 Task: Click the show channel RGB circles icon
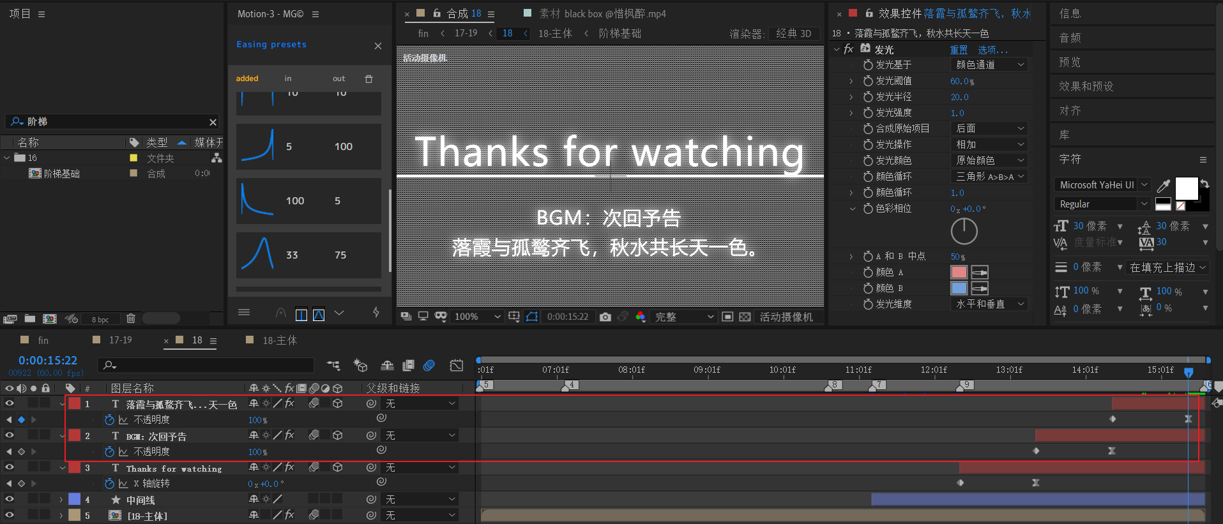[x=641, y=317]
